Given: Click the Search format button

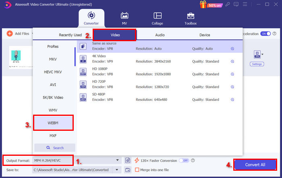Looking at the screenshot, I should (x=55, y=148).
